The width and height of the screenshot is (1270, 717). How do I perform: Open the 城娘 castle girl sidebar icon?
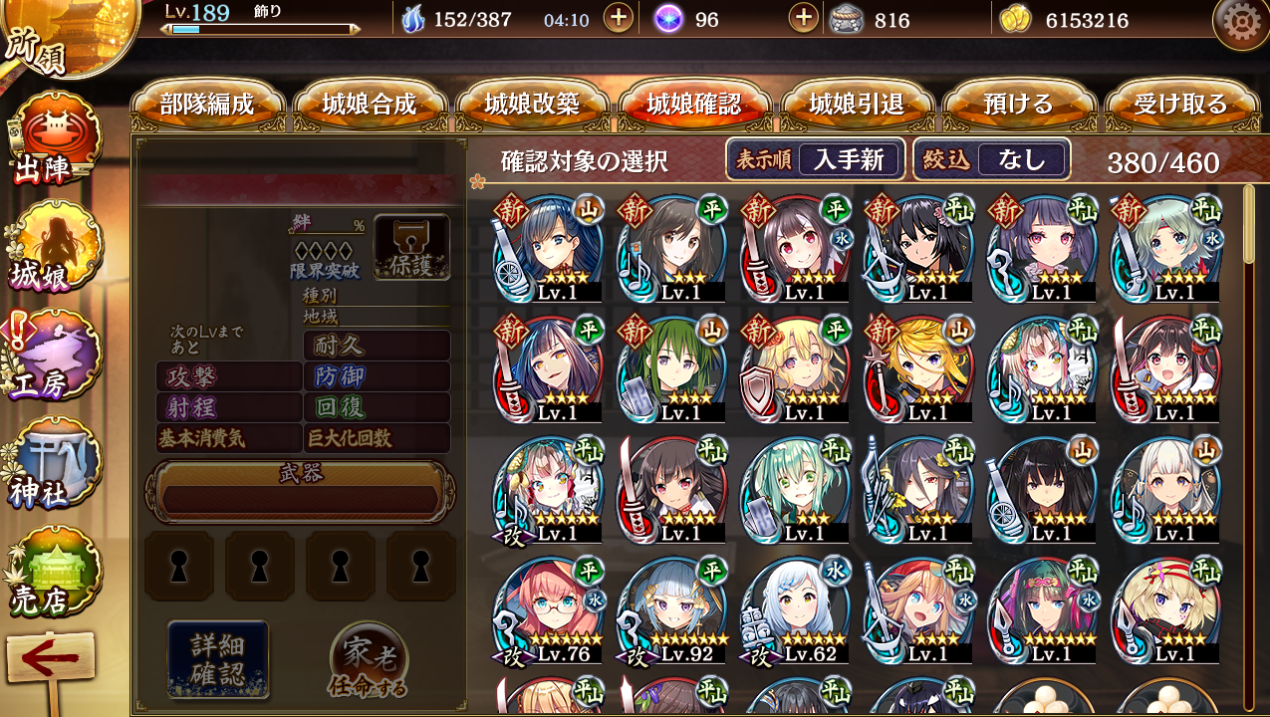[x=50, y=246]
